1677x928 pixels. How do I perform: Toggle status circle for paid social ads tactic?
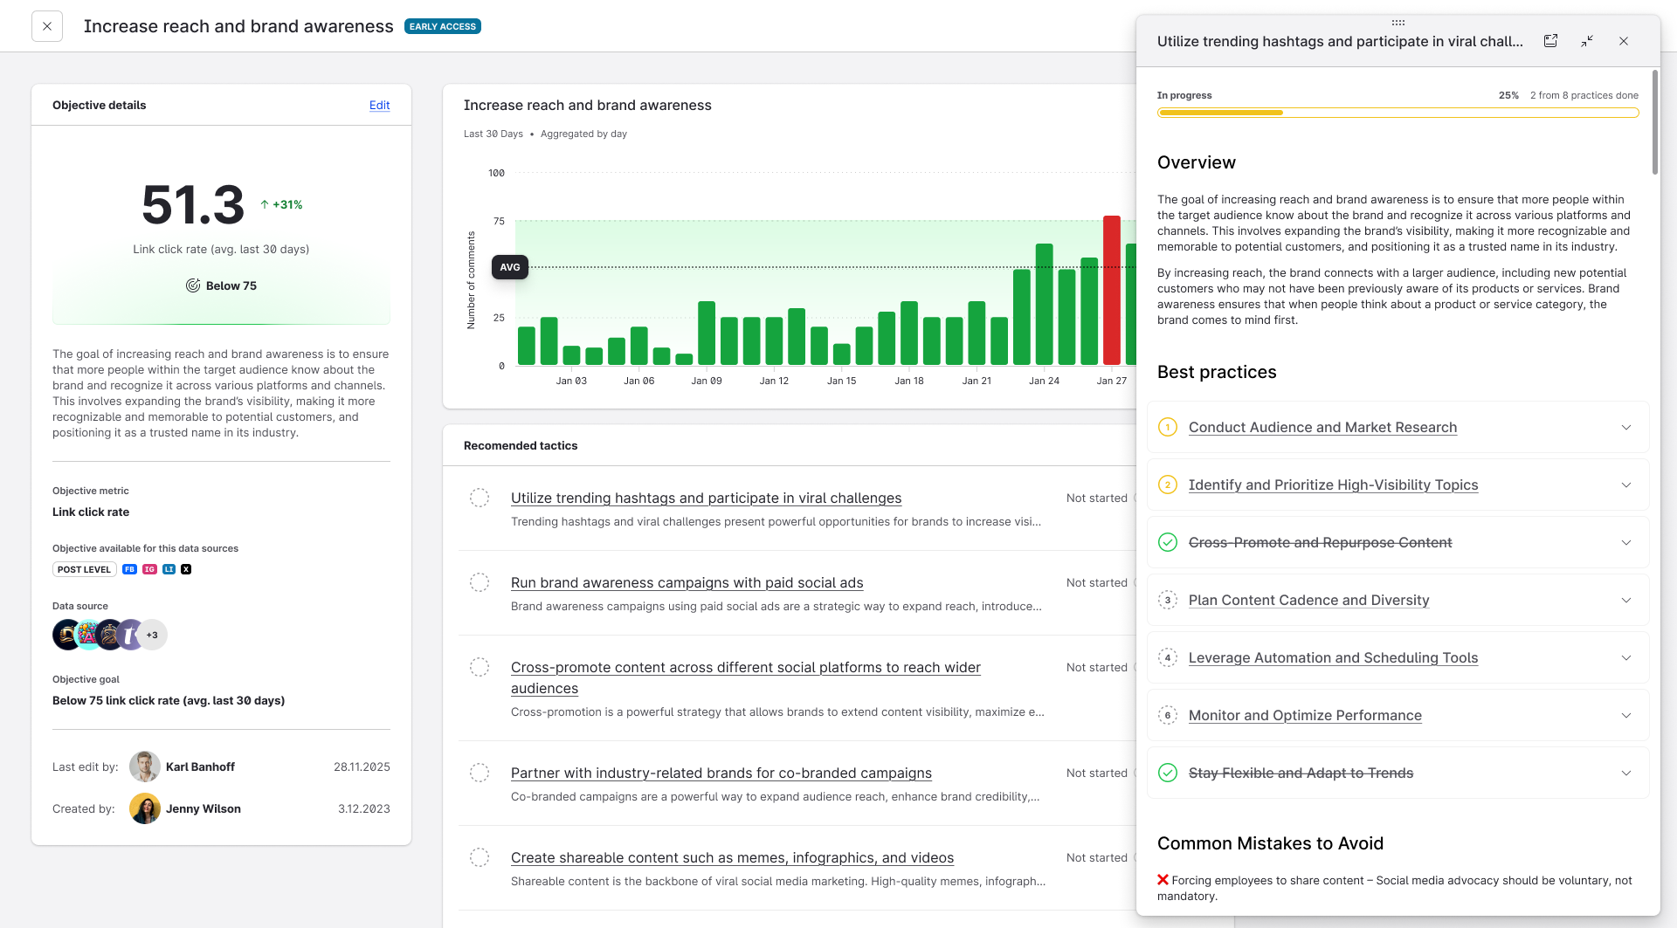pos(480,582)
